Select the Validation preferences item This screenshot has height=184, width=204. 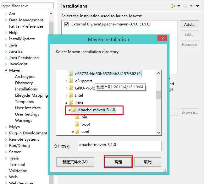(x=18, y=170)
